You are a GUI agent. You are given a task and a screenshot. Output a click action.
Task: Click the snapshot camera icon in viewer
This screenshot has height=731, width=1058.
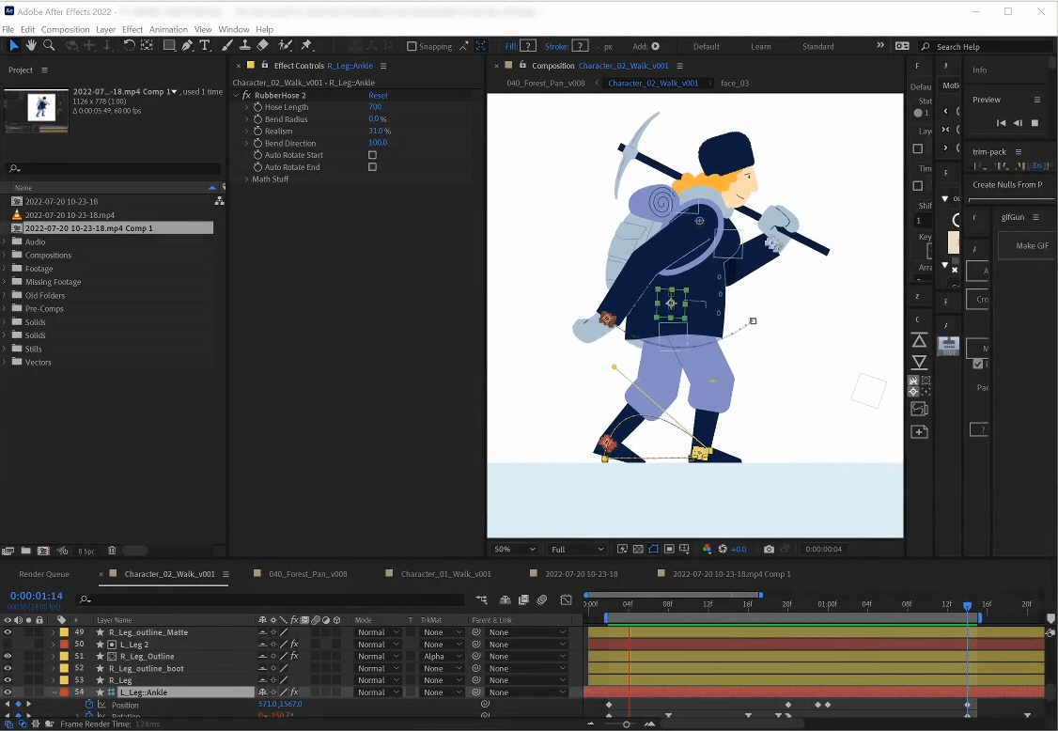[x=769, y=549]
